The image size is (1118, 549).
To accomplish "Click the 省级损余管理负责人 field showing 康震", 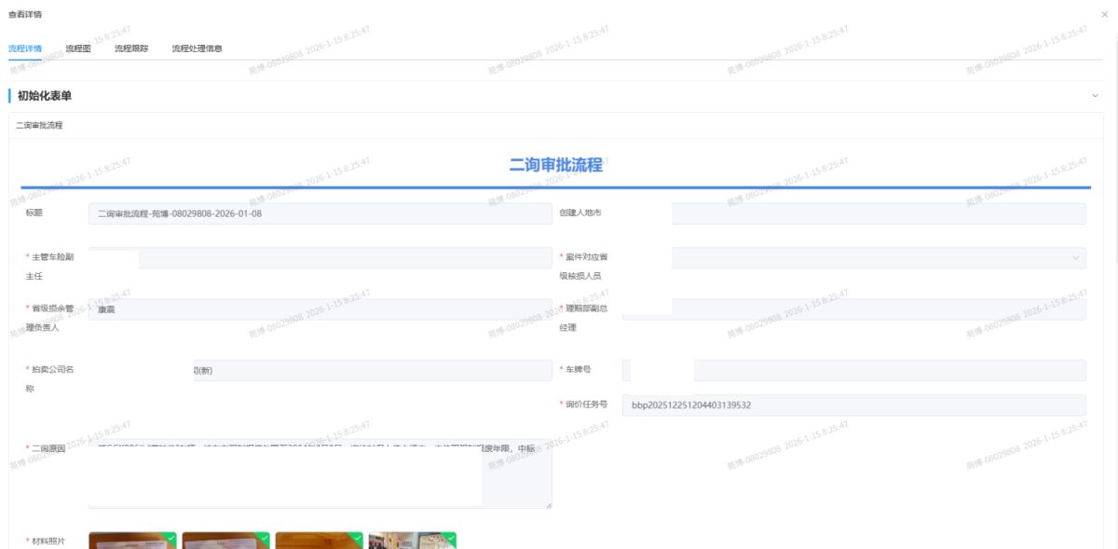I will coord(320,309).
